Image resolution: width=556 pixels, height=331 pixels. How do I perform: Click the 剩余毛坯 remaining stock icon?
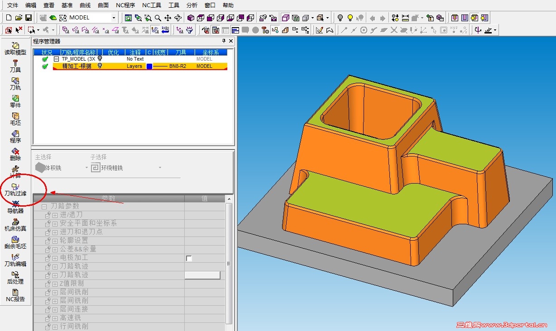point(15,242)
